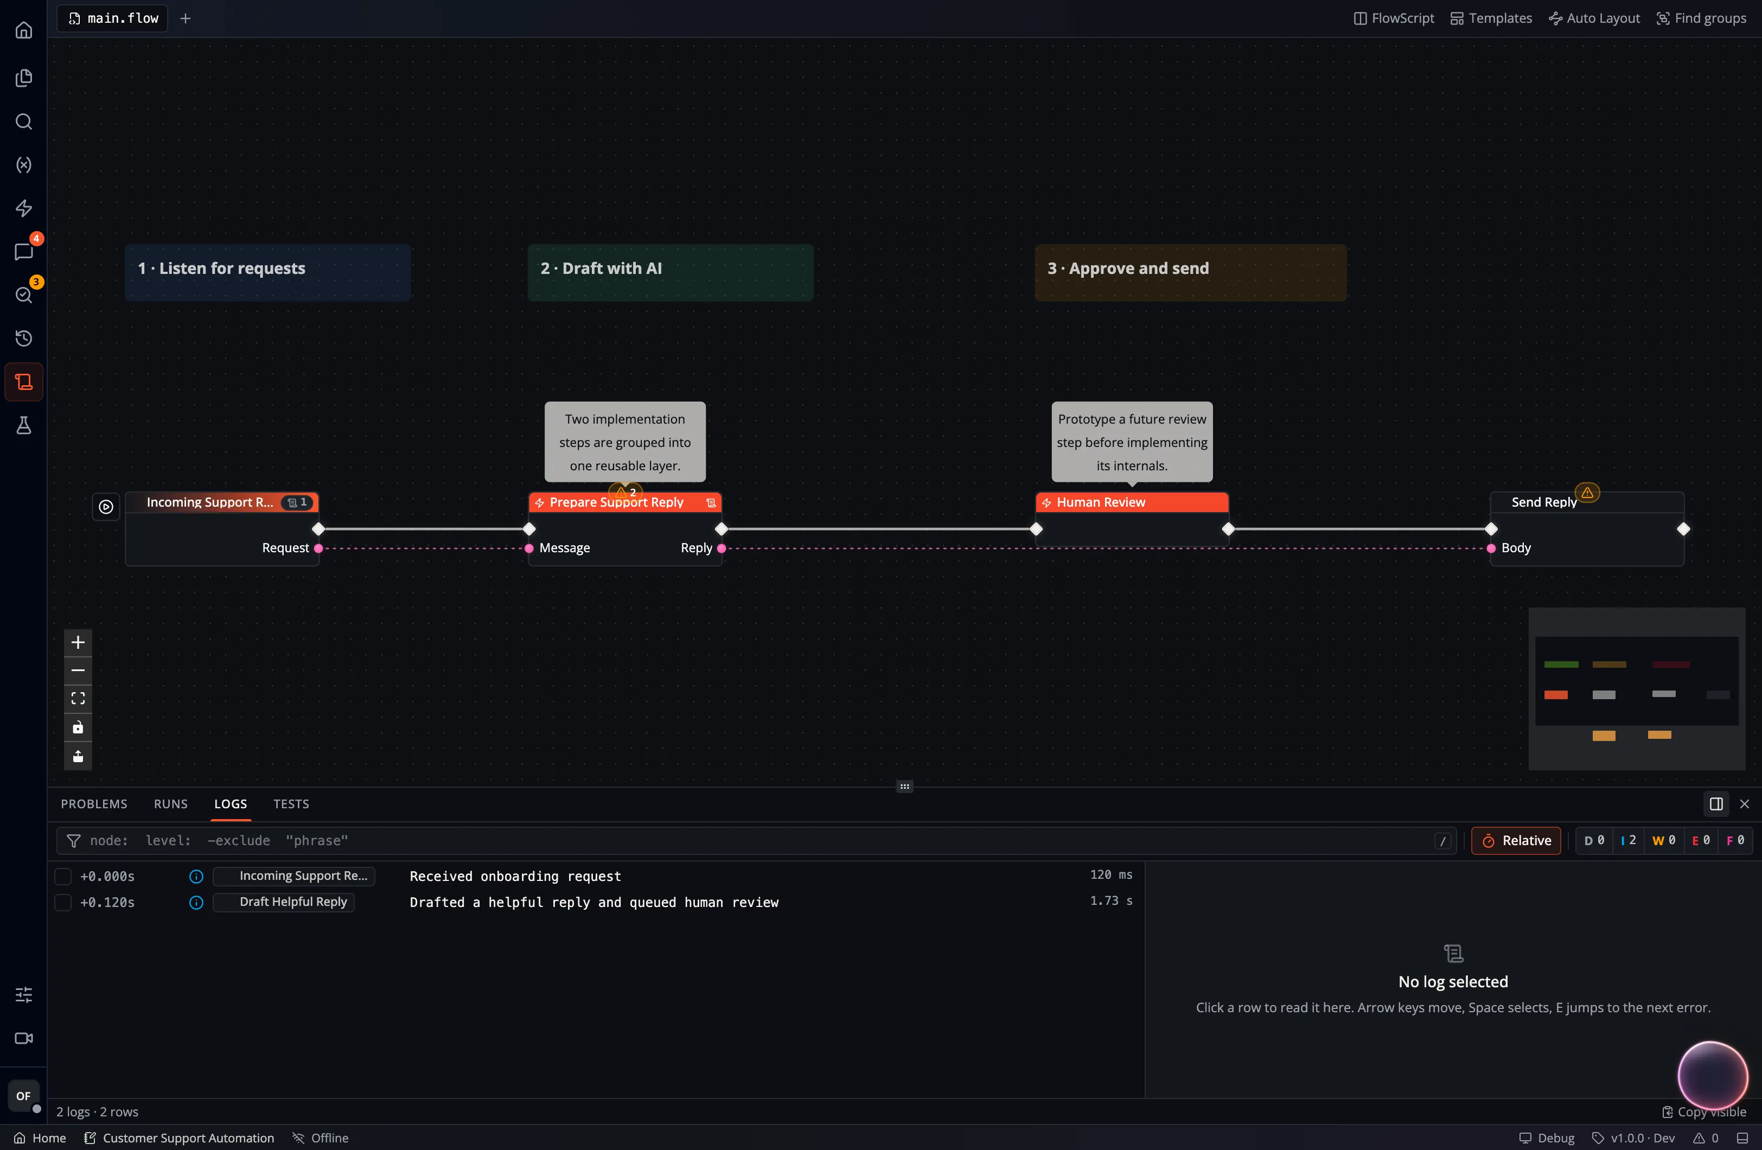Viewport: 1762px width, 1150px height.
Task: Open the review icon with badge 3
Action: point(24,295)
